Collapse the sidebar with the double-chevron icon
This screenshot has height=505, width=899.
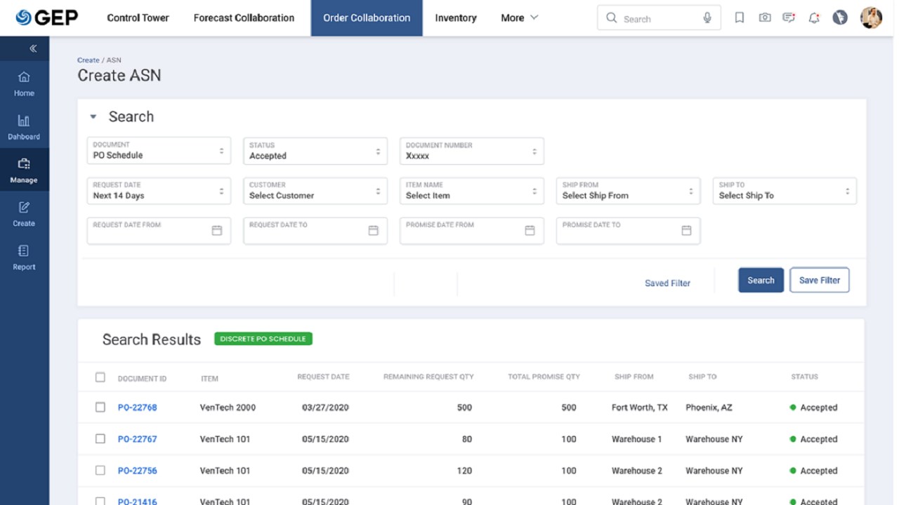(x=32, y=48)
